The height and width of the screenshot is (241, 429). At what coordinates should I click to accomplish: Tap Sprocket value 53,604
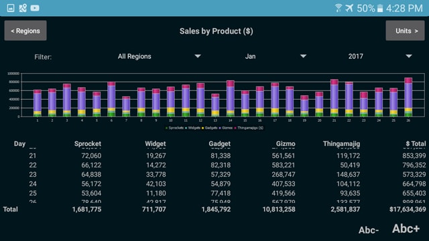click(91, 193)
